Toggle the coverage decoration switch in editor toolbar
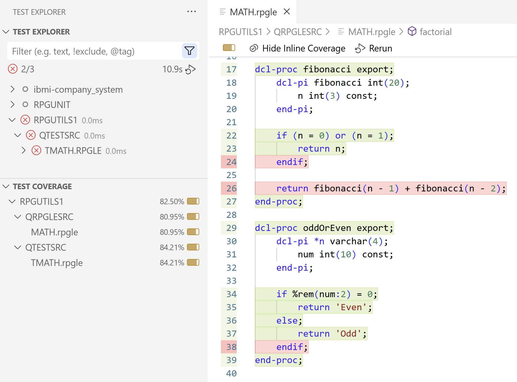The width and height of the screenshot is (517, 382). (x=228, y=48)
